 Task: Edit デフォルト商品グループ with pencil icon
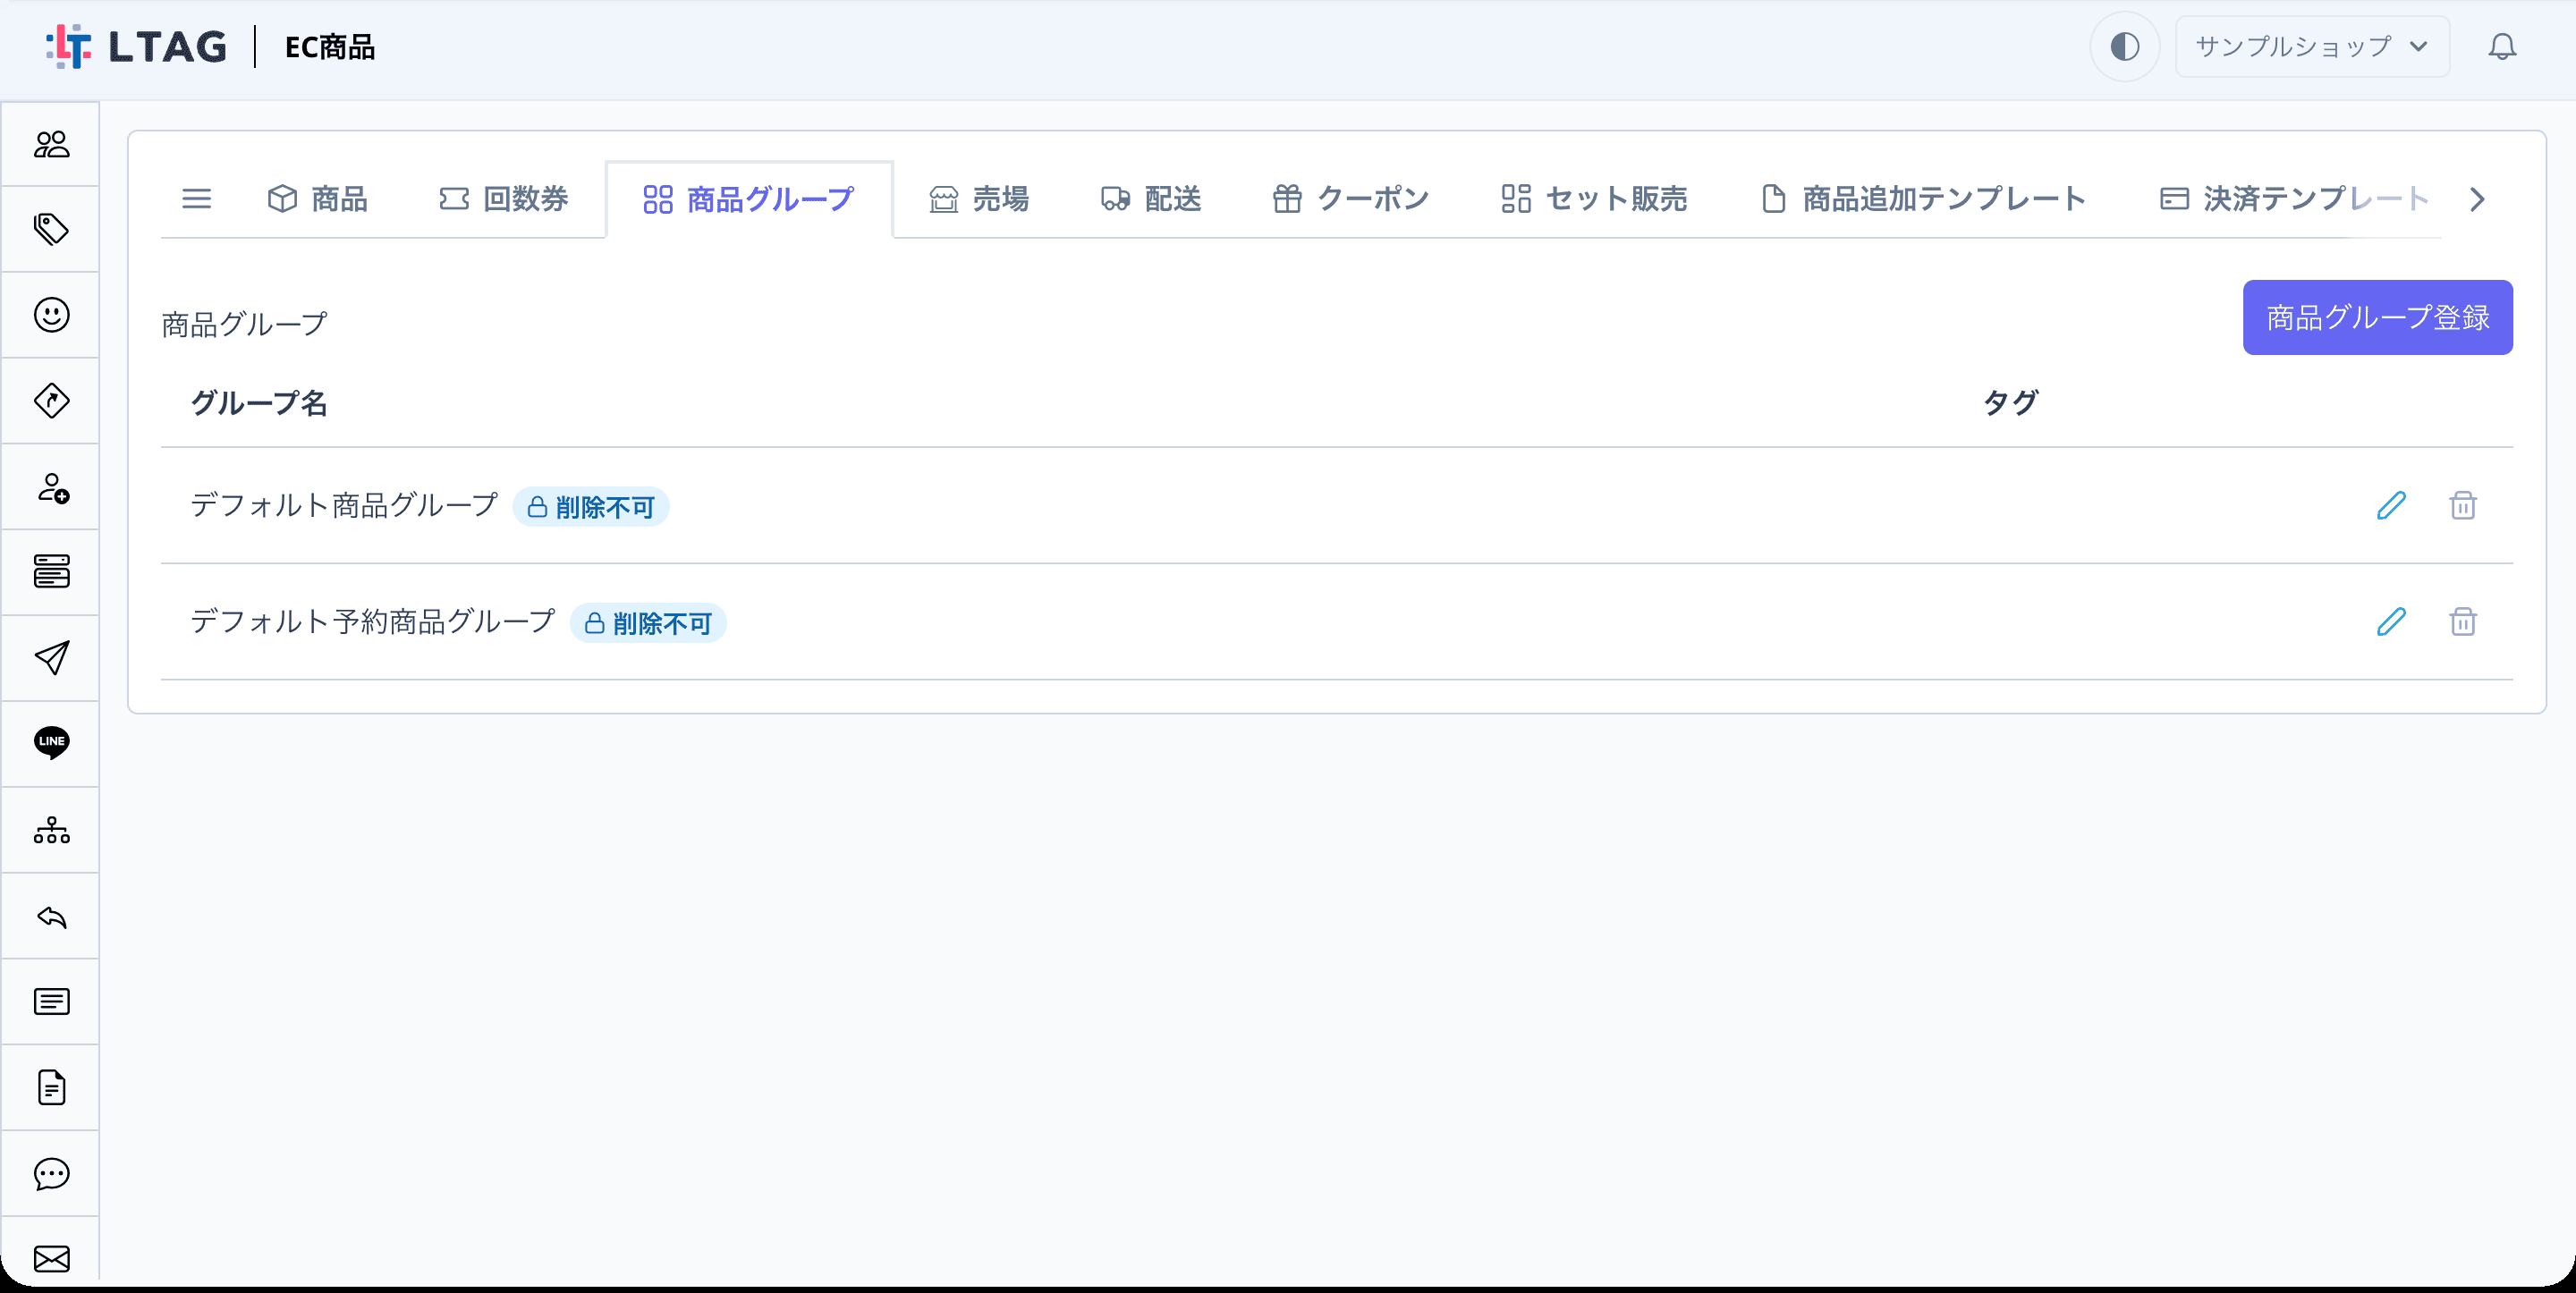pos(2390,506)
